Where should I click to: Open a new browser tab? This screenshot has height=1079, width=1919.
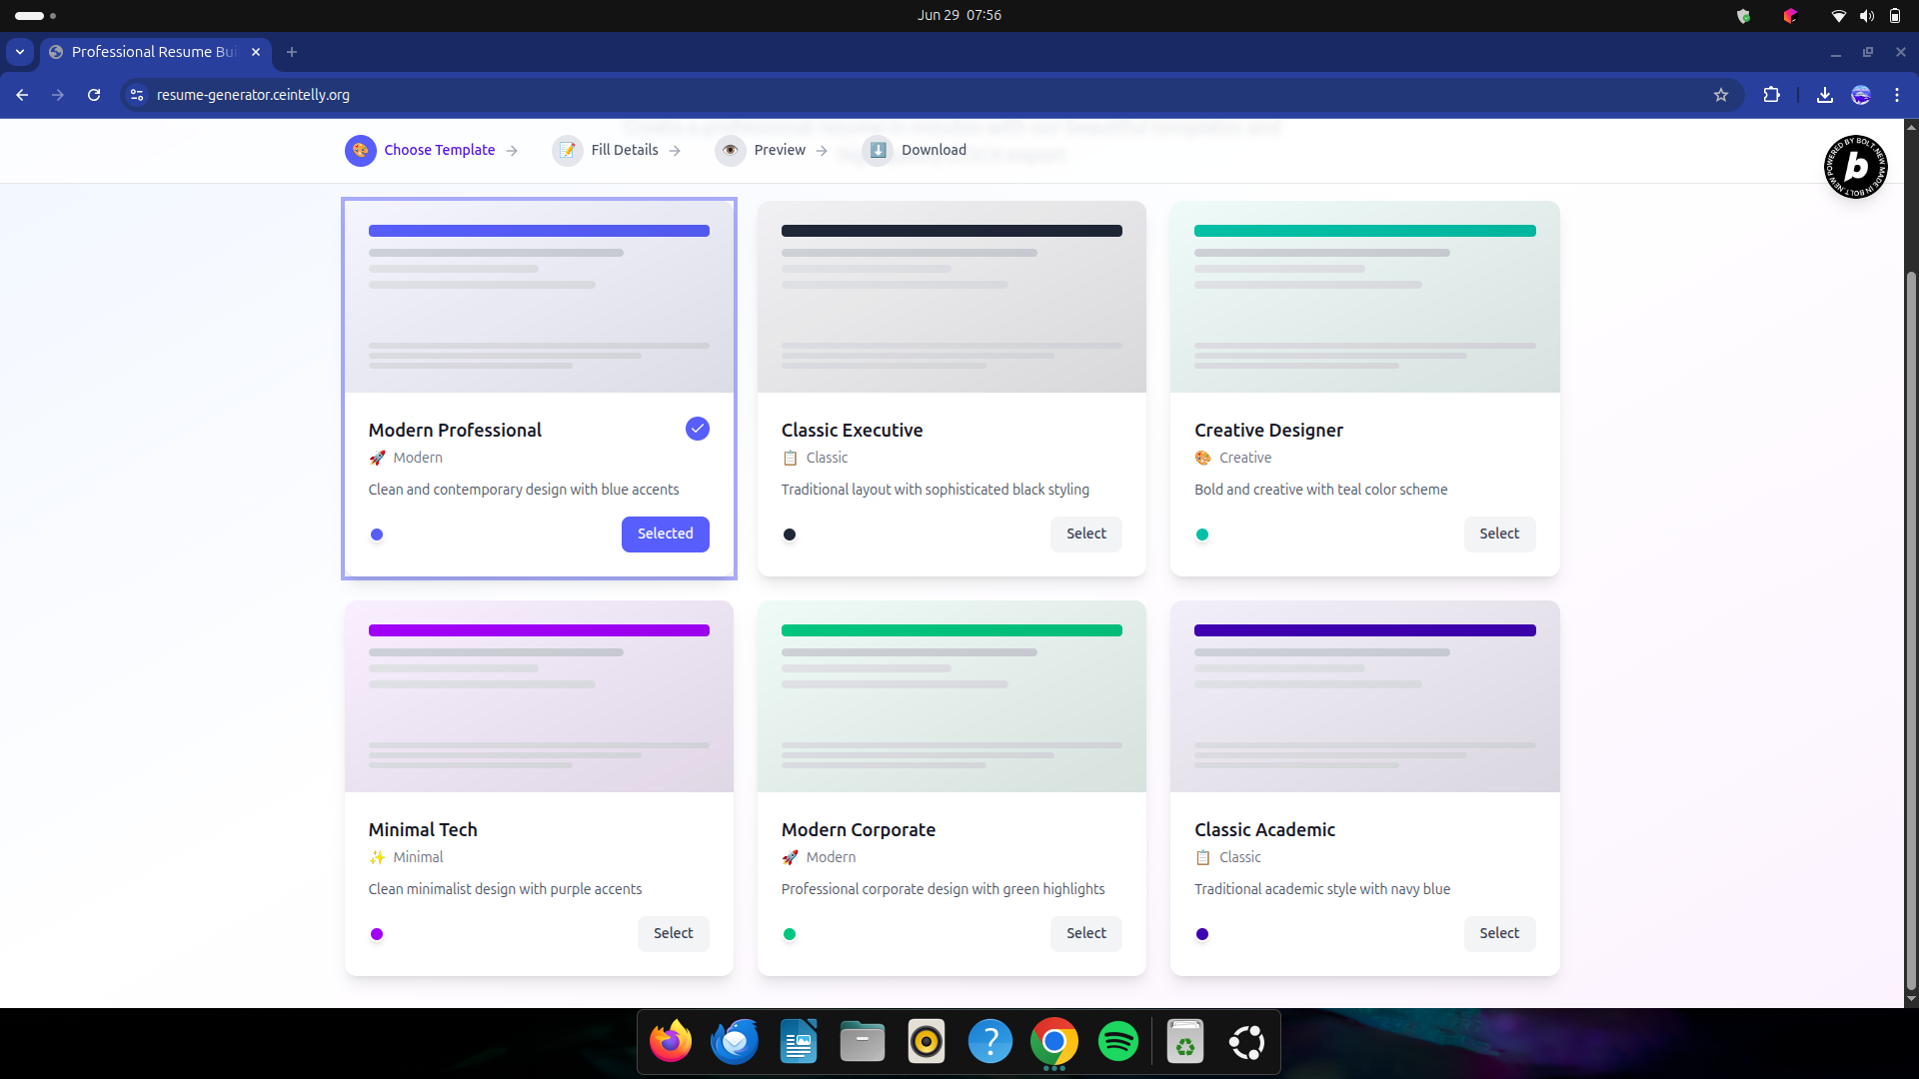[292, 52]
